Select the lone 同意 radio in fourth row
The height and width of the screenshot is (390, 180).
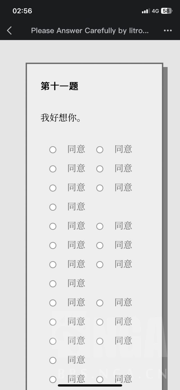(53, 207)
